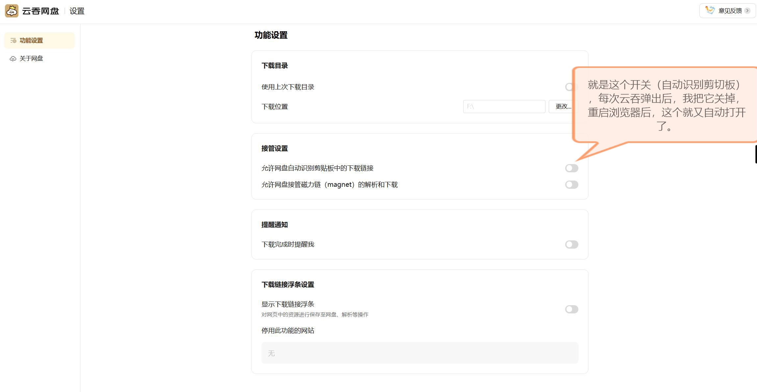Click the 接管设置 section heading
Screen dimensions: 757x392
click(274, 148)
